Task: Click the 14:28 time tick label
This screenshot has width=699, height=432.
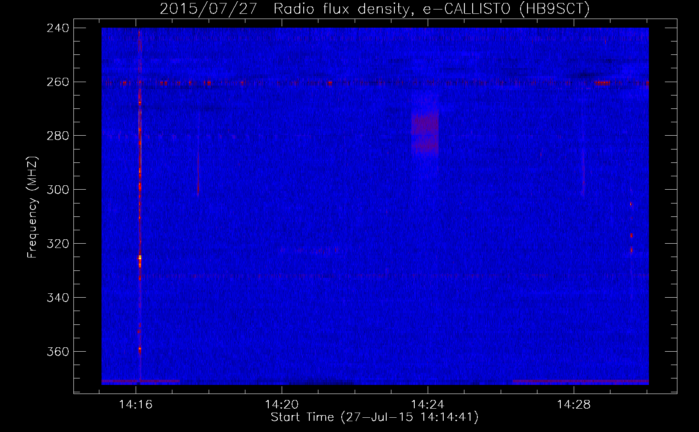Action: [574, 405]
